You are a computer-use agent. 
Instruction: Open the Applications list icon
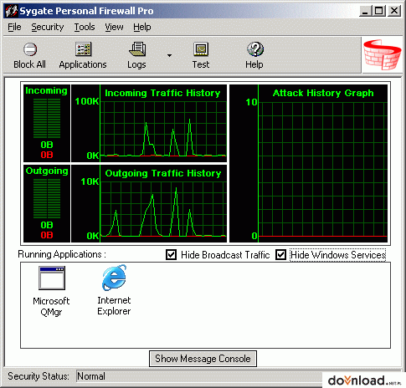point(83,49)
